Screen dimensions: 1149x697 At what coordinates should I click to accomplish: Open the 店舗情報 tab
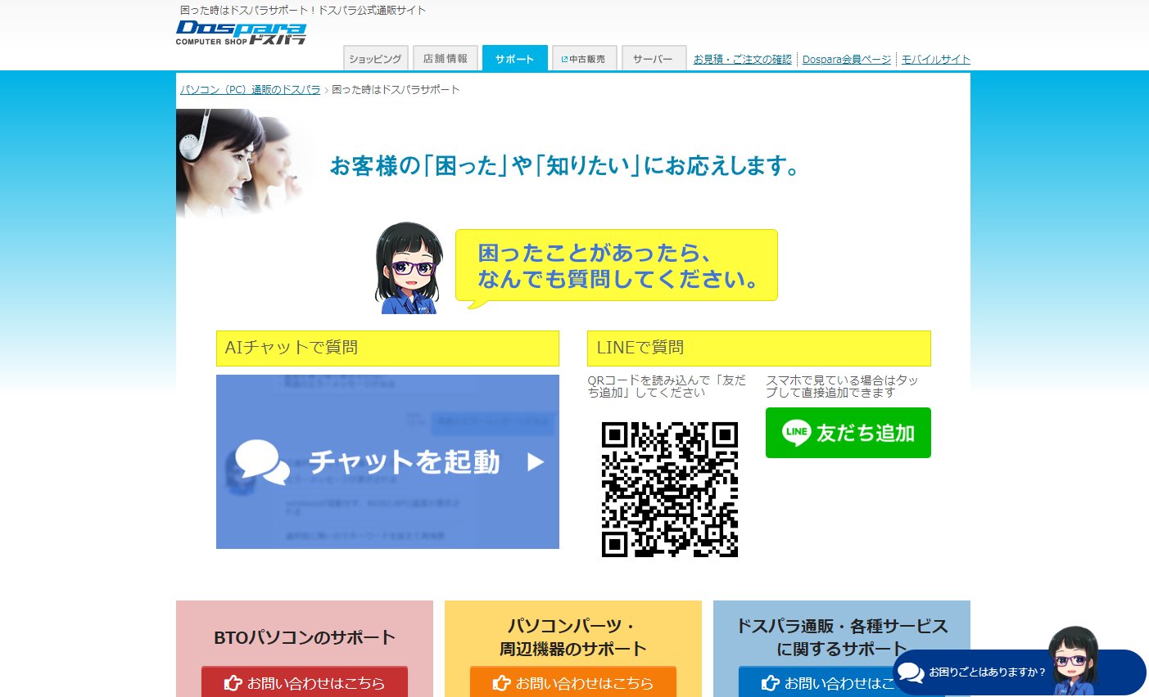[445, 58]
